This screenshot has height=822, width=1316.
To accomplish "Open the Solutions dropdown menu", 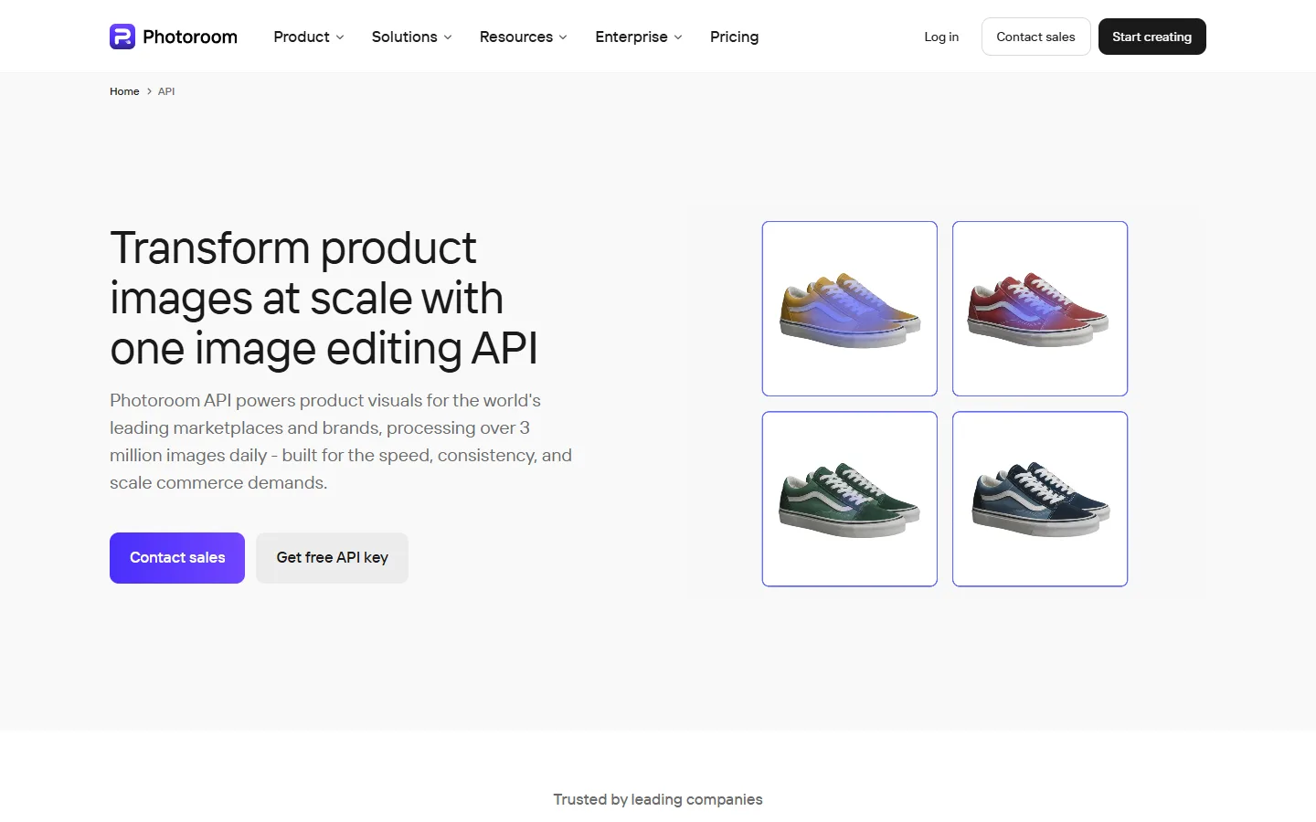I will tap(411, 37).
